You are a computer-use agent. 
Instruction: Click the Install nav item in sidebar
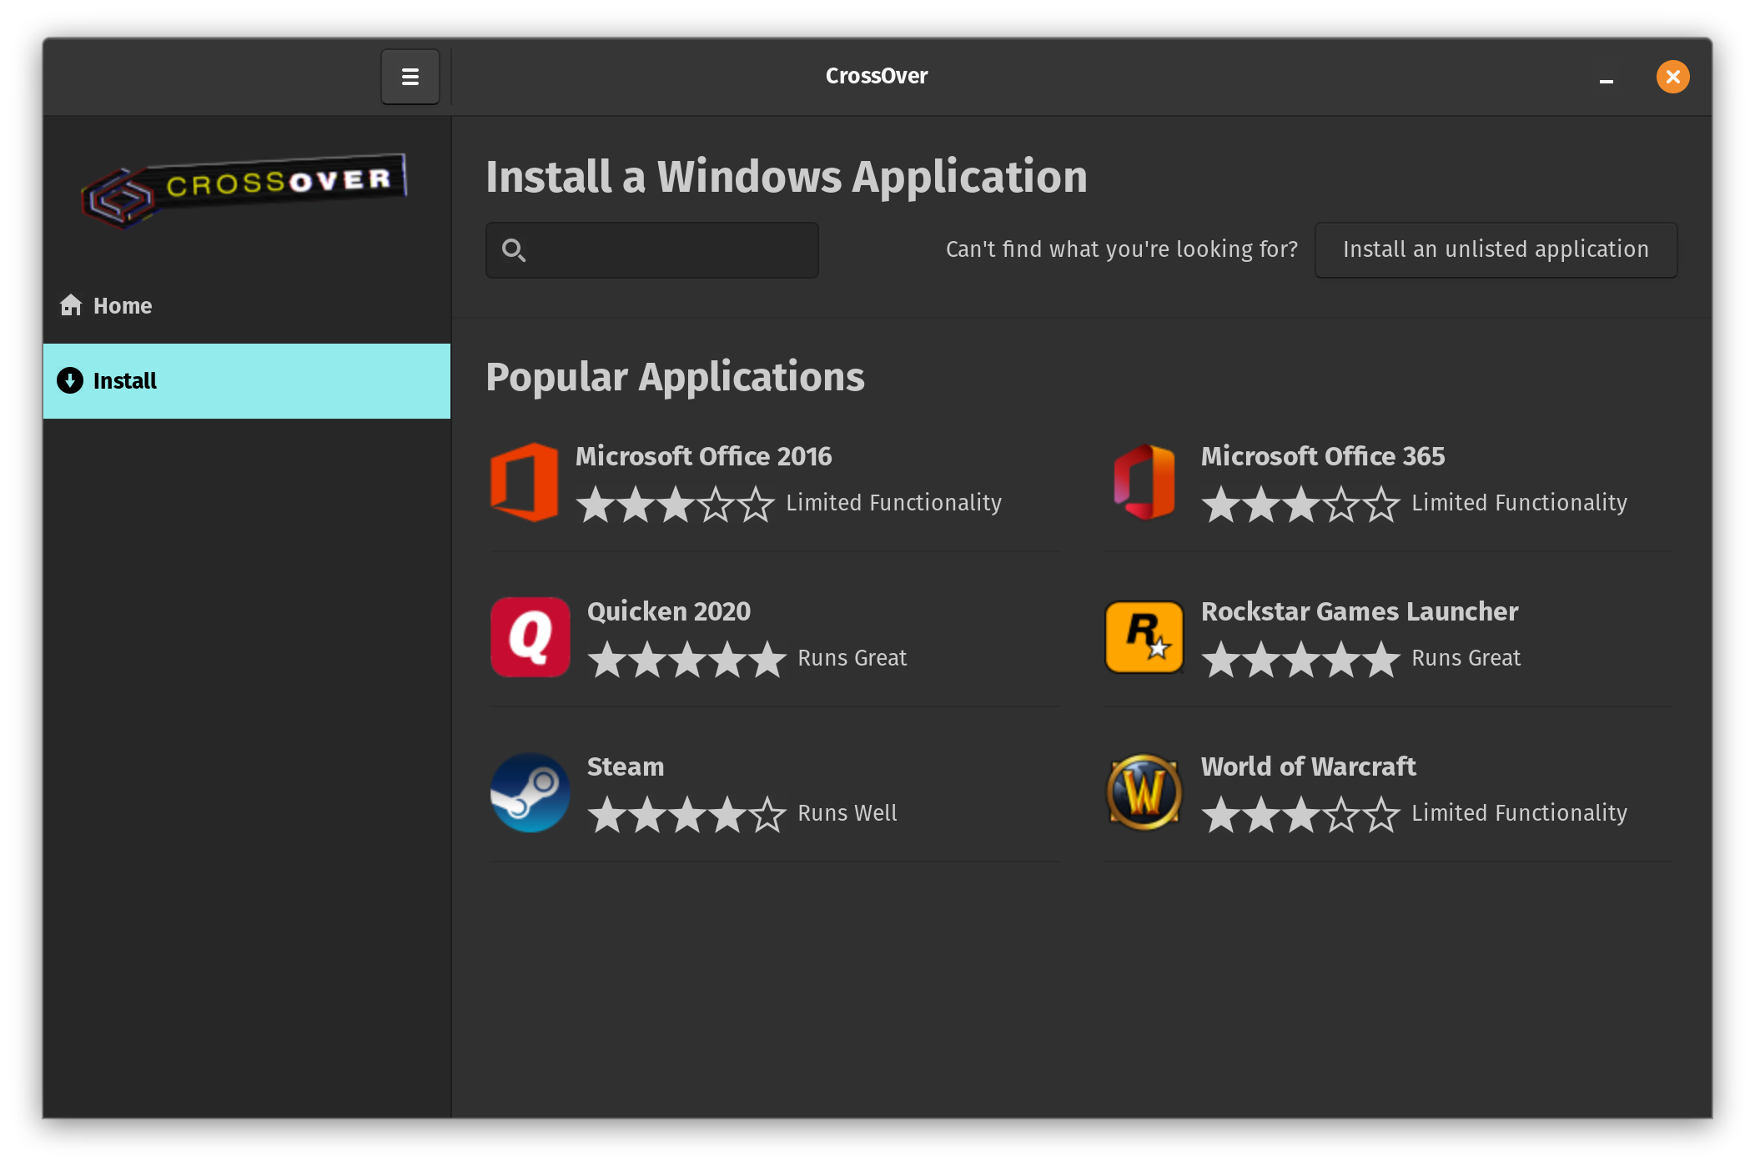pyautogui.click(x=247, y=381)
